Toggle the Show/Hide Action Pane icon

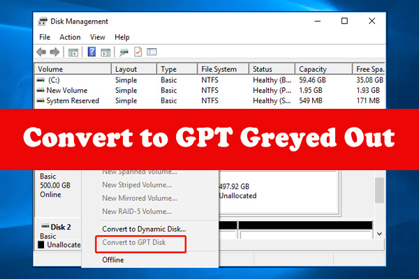coord(105,52)
